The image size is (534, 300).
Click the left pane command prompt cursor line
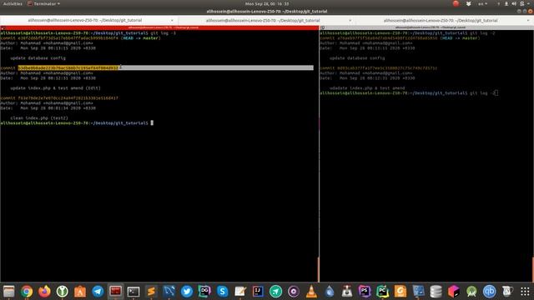click(77, 123)
